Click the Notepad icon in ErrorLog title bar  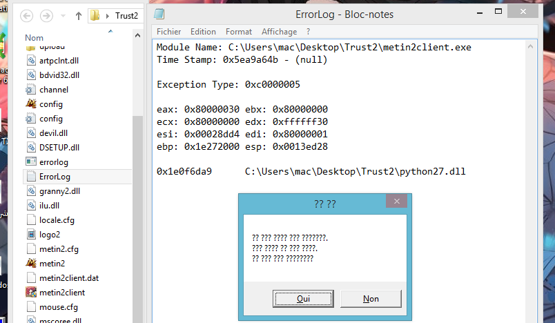159,14
